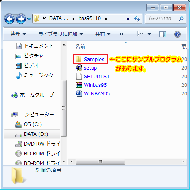Image resolution: width=190 pixels, height=190 pixels.
Task: Refresh the folder view using refresh icon
Action: coord(137,19)
